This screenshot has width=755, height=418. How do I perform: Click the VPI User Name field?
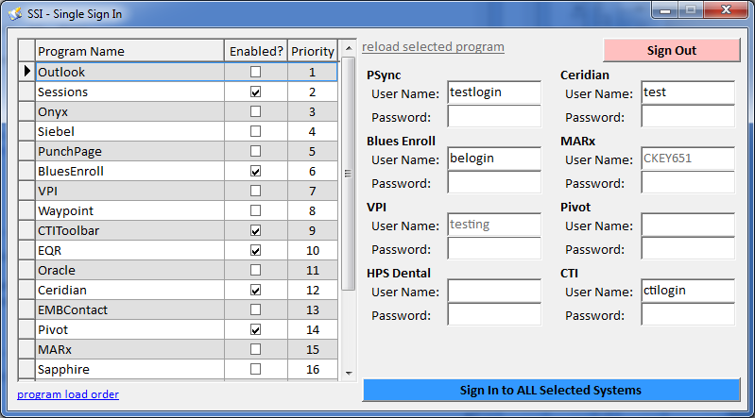point(494,225)
